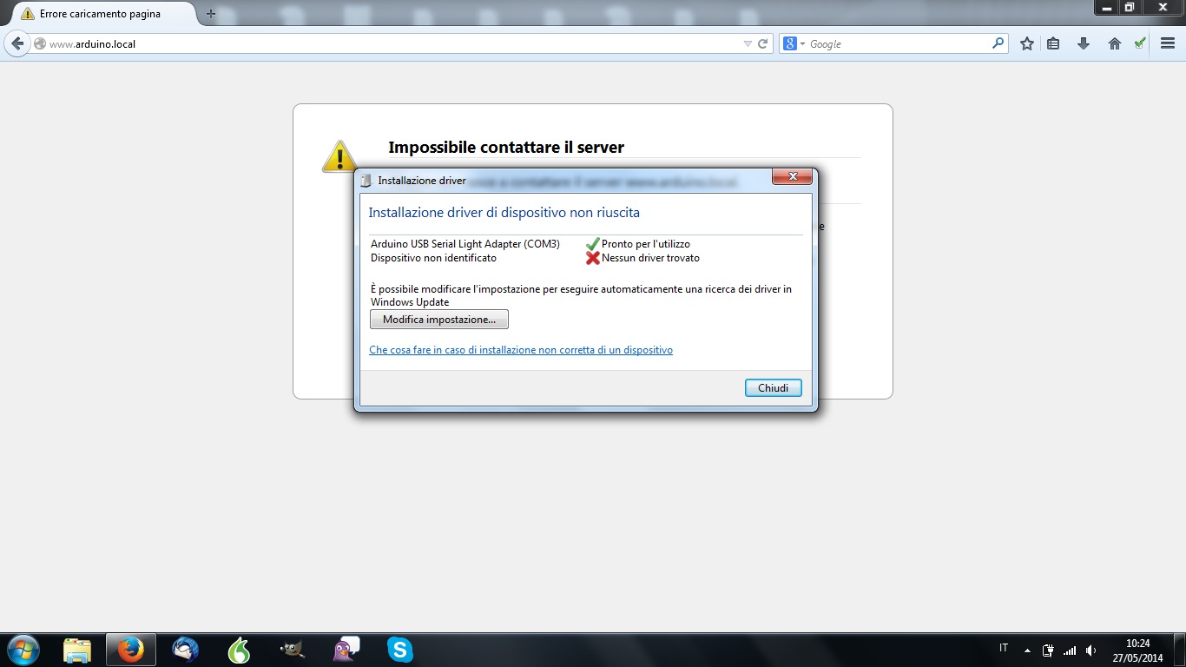Launch Thunderbird from the taskbar
Screen dimensions: 1186x667
185,650
